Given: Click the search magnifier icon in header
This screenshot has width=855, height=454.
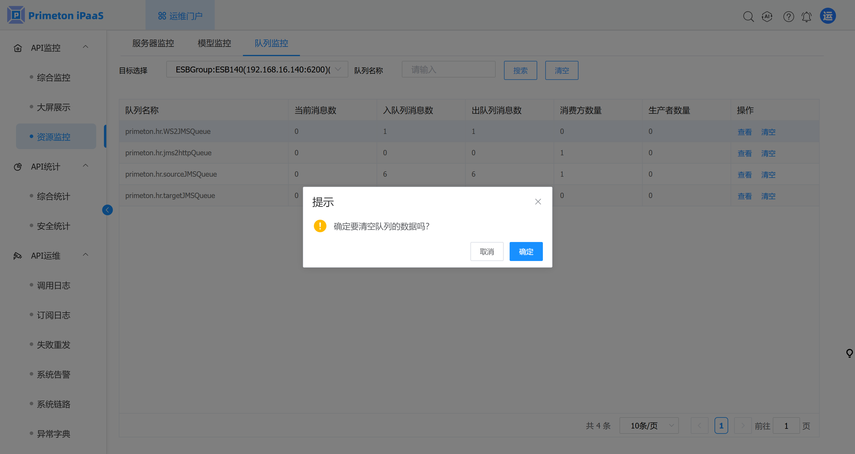Looking at the screenshot, I should click(748, 16).
